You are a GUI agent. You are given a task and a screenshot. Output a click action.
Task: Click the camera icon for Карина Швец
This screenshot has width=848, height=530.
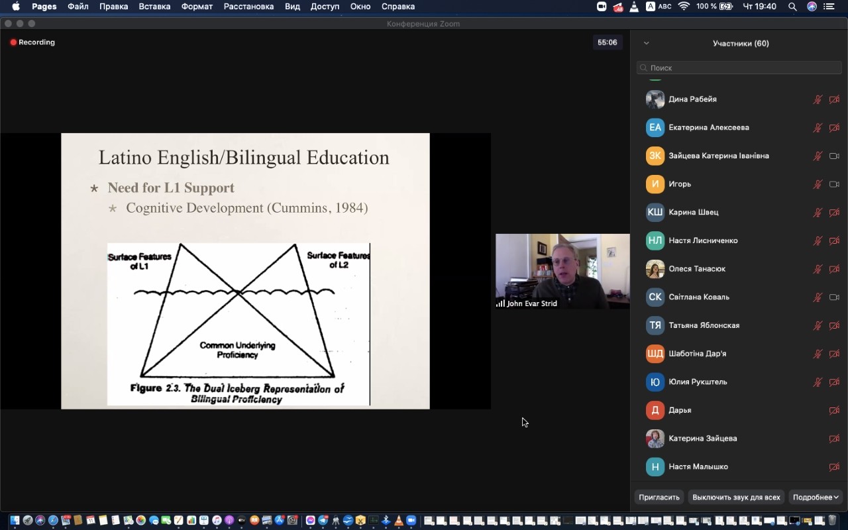click(x=834, y=213)
